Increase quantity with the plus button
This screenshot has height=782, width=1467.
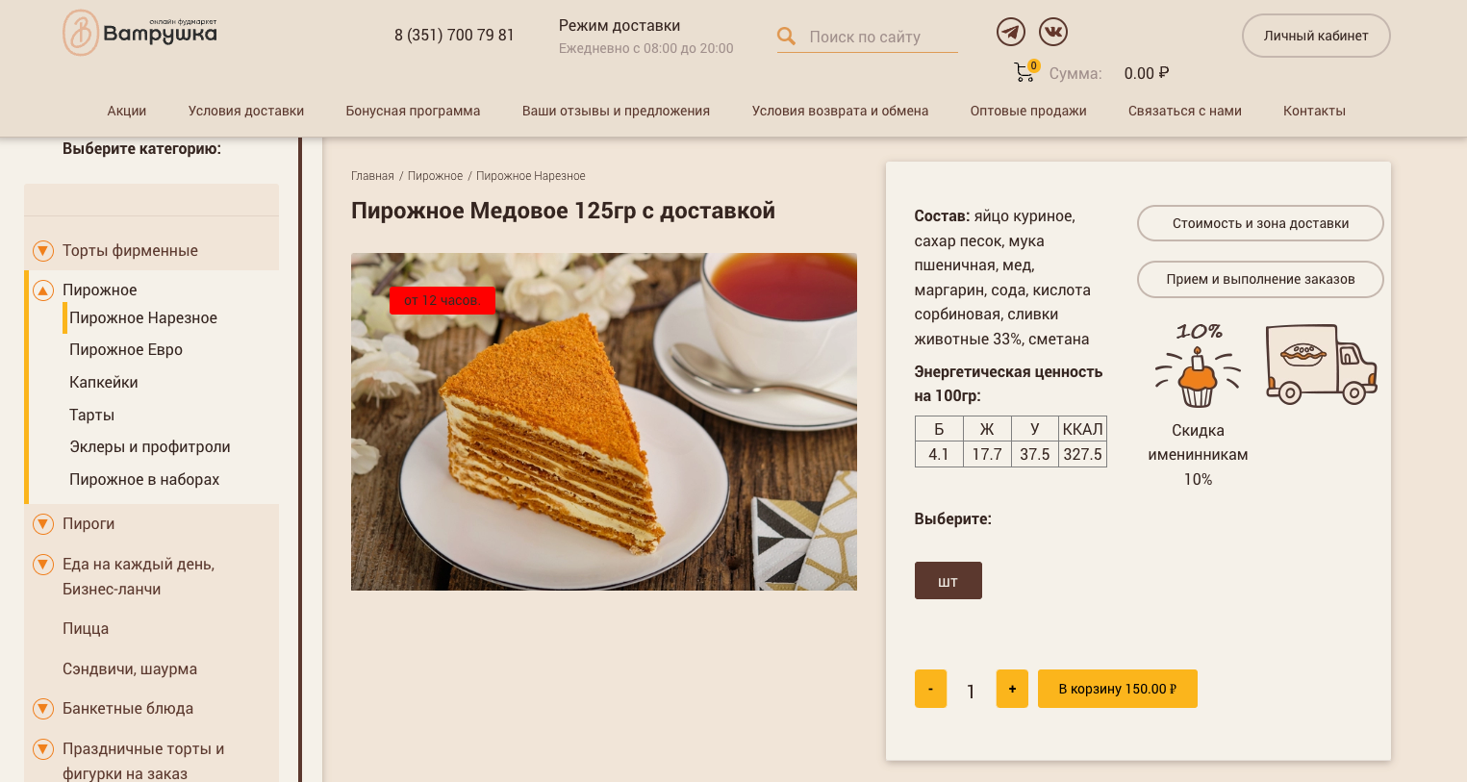(x=1012, y=689)
